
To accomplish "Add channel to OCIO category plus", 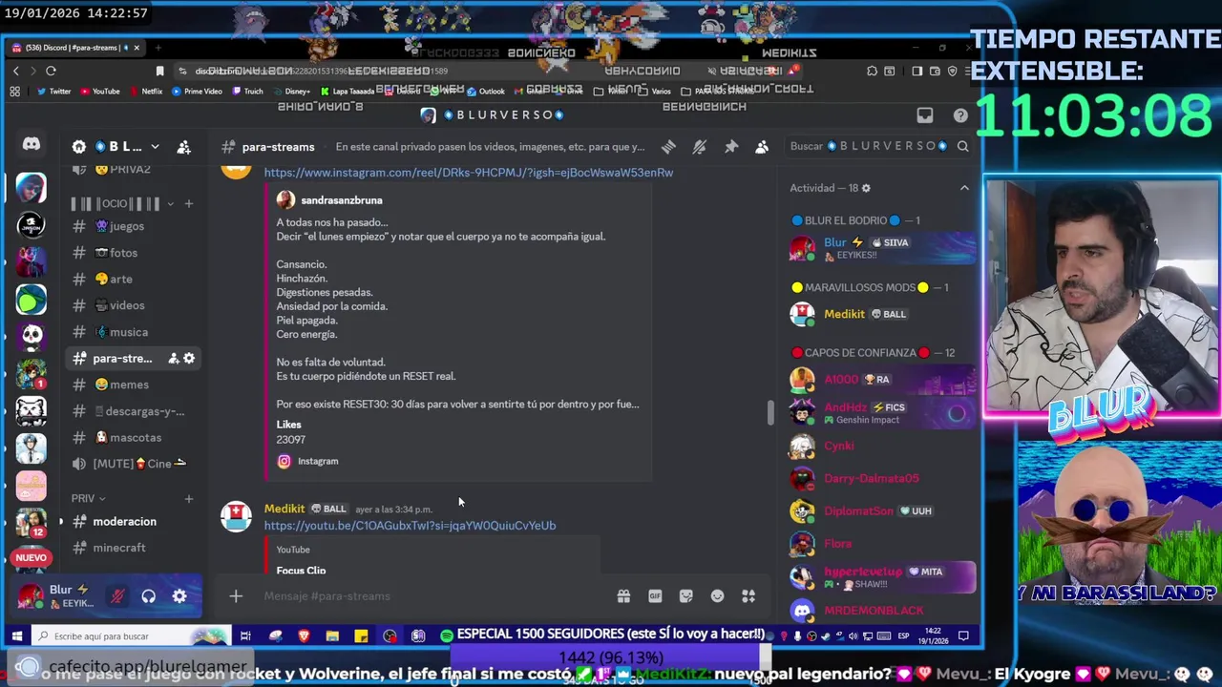I will pyautogui.click(x=189, y=203).
